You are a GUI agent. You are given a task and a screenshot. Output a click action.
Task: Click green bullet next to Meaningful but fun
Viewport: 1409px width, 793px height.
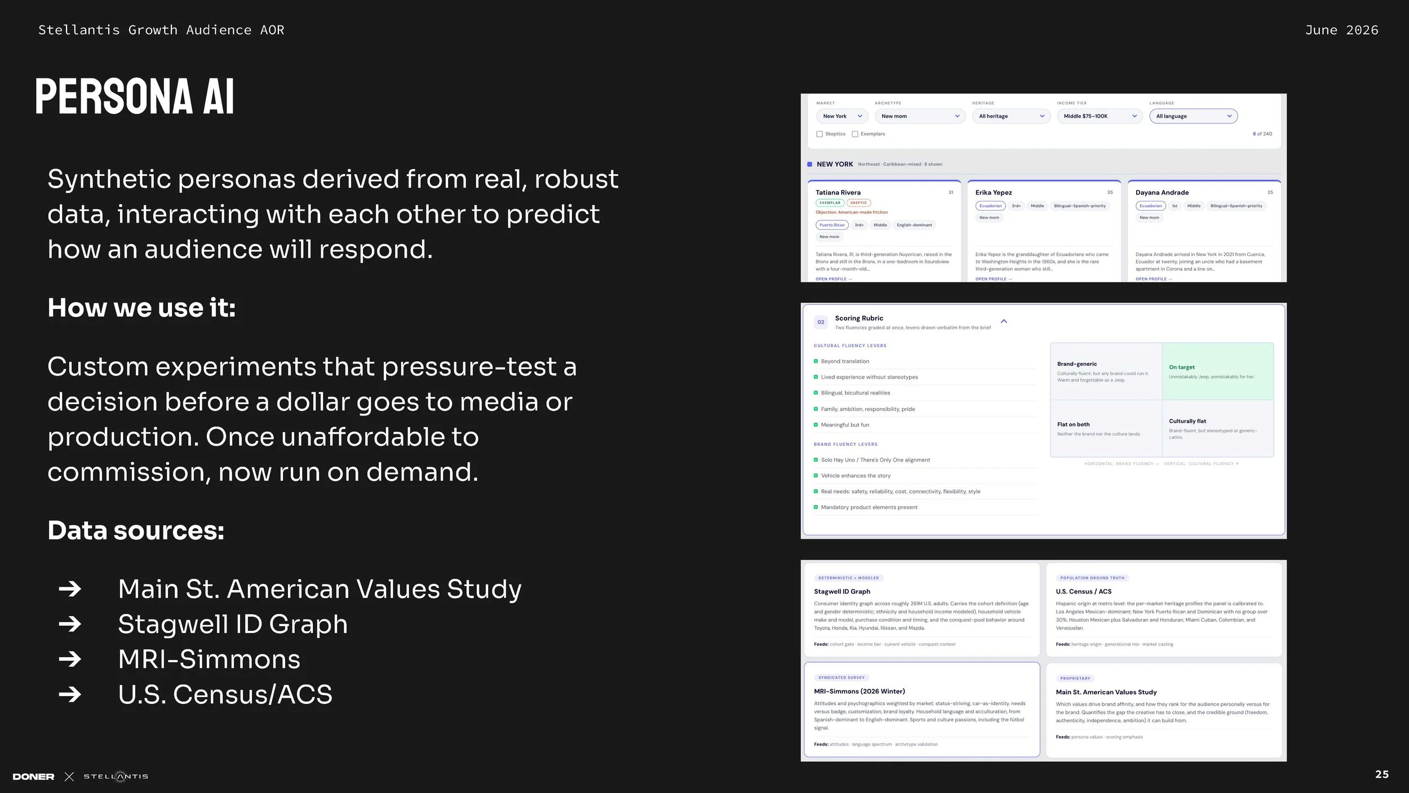[x=816, y=425]
